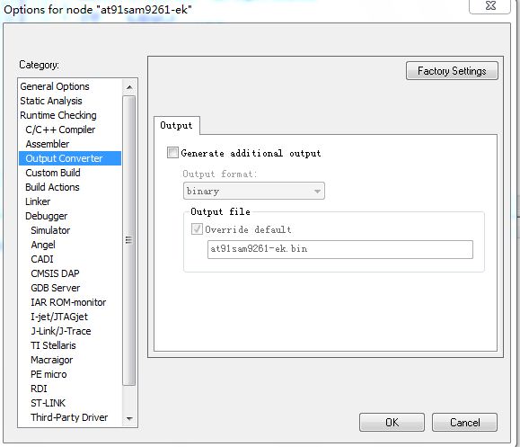The width and height of the screenshot is (520, 447).
Task: Click the category list scroll down arrow
Action: pos(129,418)
